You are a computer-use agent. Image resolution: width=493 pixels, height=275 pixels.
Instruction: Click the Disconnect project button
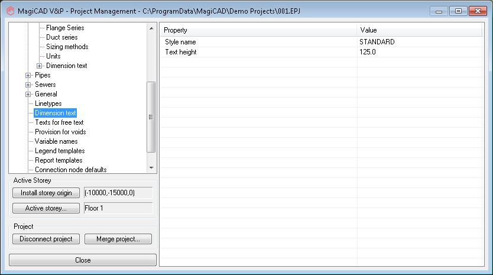(46, 239)
